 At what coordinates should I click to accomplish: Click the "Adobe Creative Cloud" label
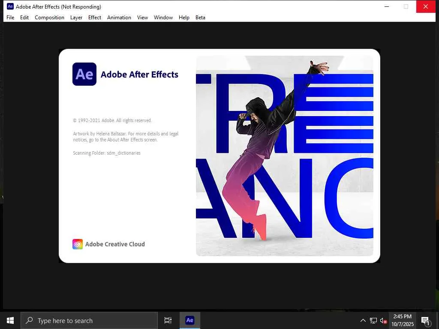(x=115, y=244)
